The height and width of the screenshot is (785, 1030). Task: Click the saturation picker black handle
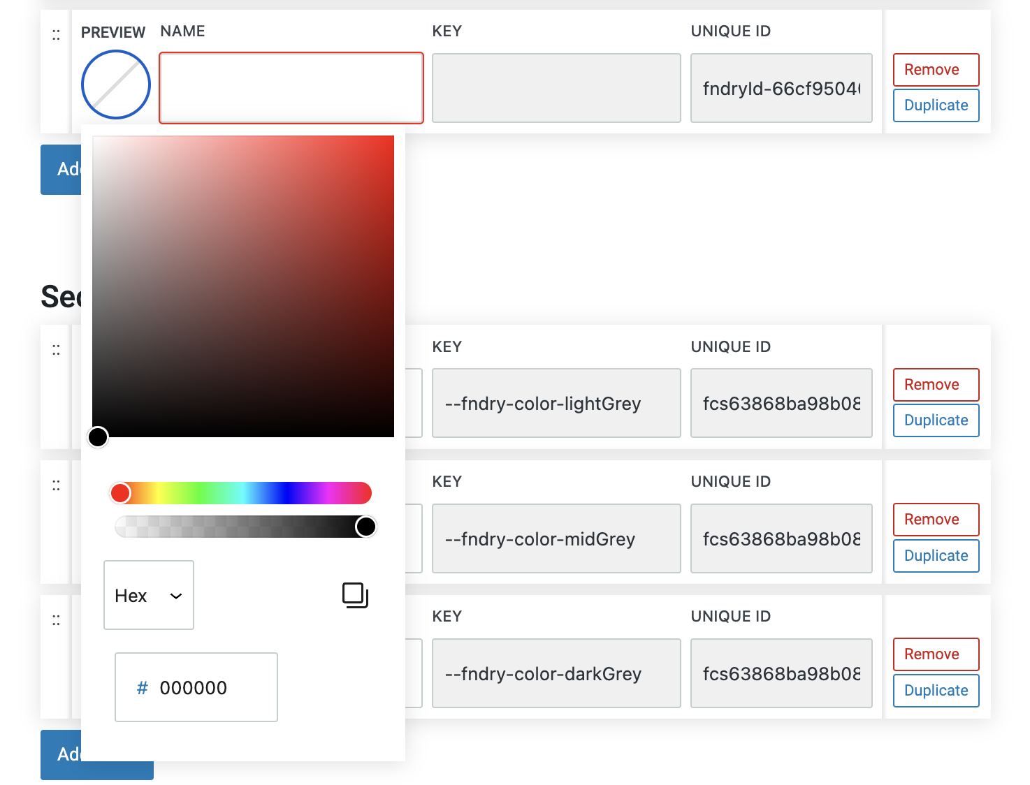click(98, 437)
